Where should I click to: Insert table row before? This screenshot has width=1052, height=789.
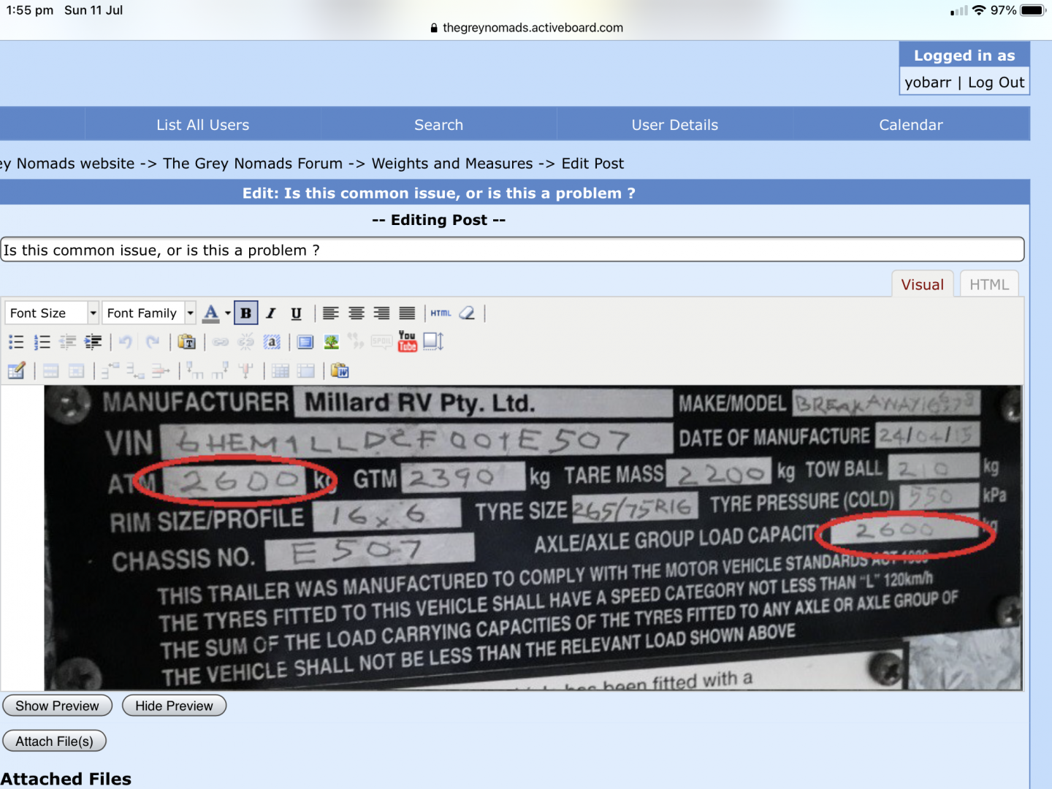110,371
